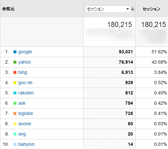Select the session value 735

pyautogui.click(x=129, y=113)
